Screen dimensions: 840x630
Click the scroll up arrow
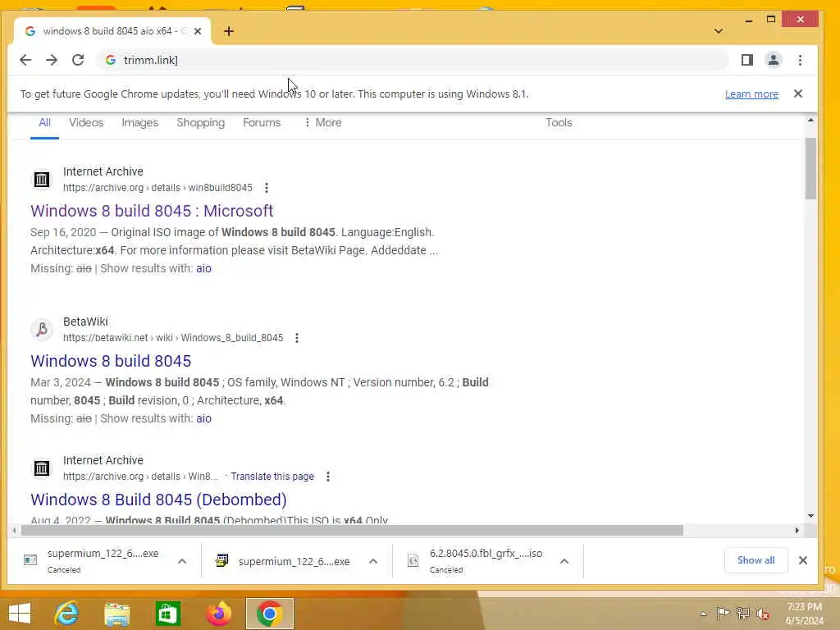coord(810,121)
